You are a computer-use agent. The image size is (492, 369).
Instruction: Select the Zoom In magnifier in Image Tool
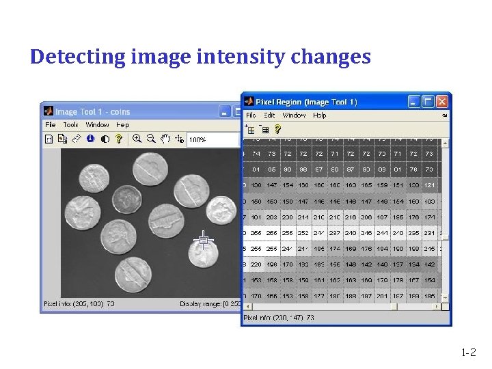(137, 139)
